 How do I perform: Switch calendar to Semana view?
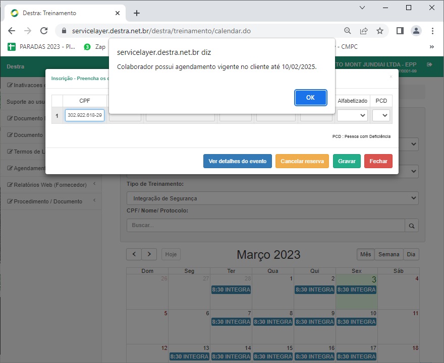point(388,254)
